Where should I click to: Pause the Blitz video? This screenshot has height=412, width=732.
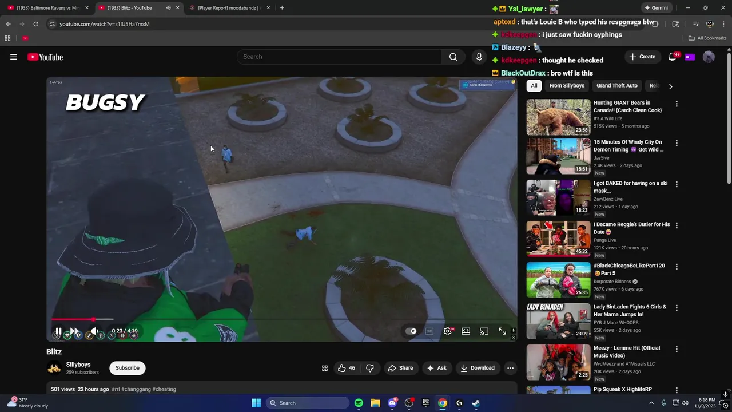58,331
